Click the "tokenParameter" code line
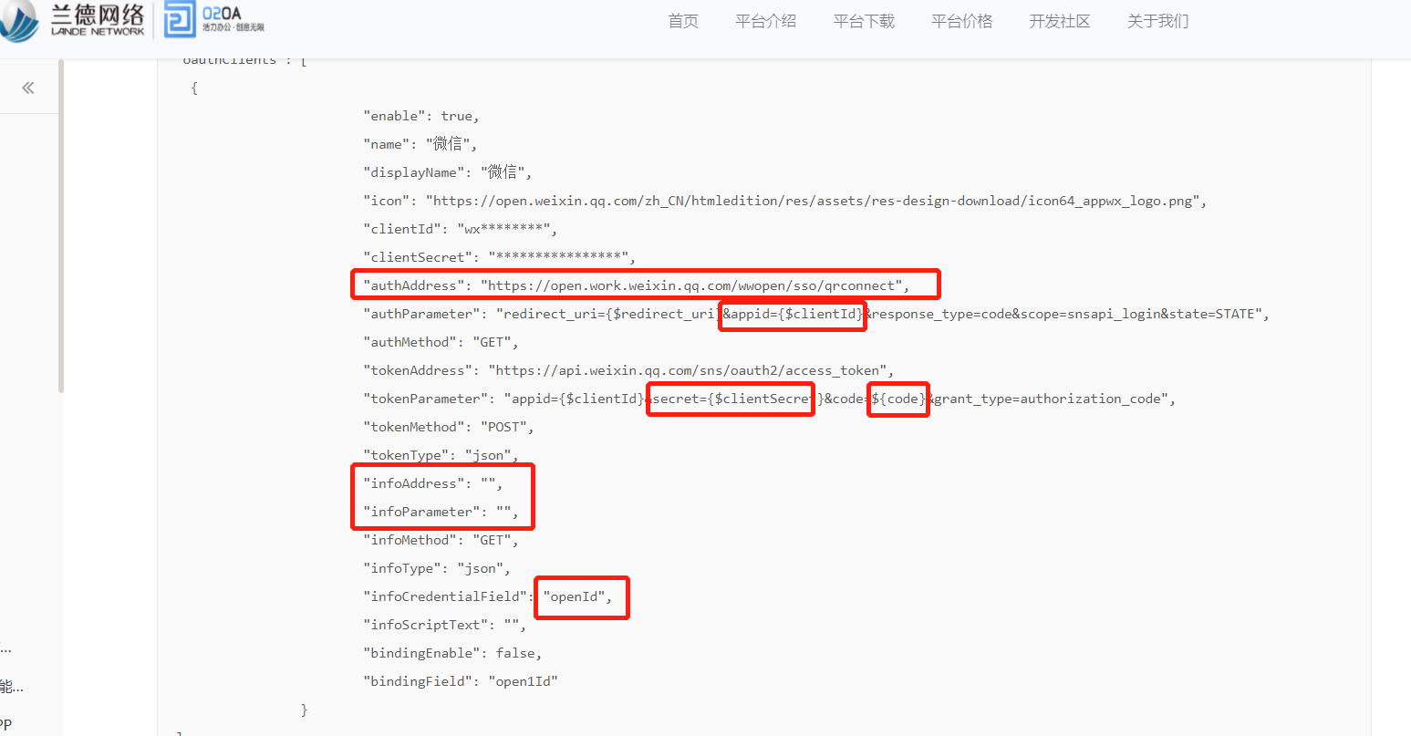1411x736 pixels. [x=770, y=399]
